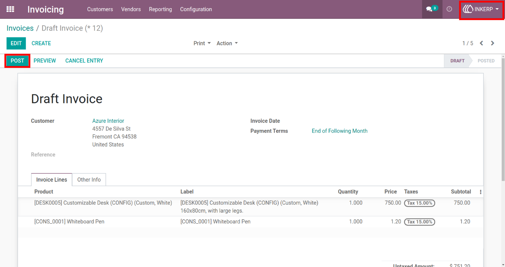Image resolution: width=505 pixels, height=267 pixels.
Task: Click the Posted status stage
Action: coord(486,61)
